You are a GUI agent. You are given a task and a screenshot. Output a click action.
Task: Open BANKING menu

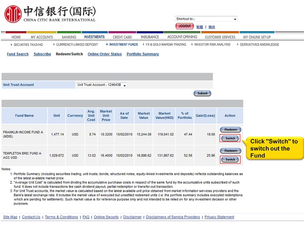pyautogui.click(x=69, y=37)
